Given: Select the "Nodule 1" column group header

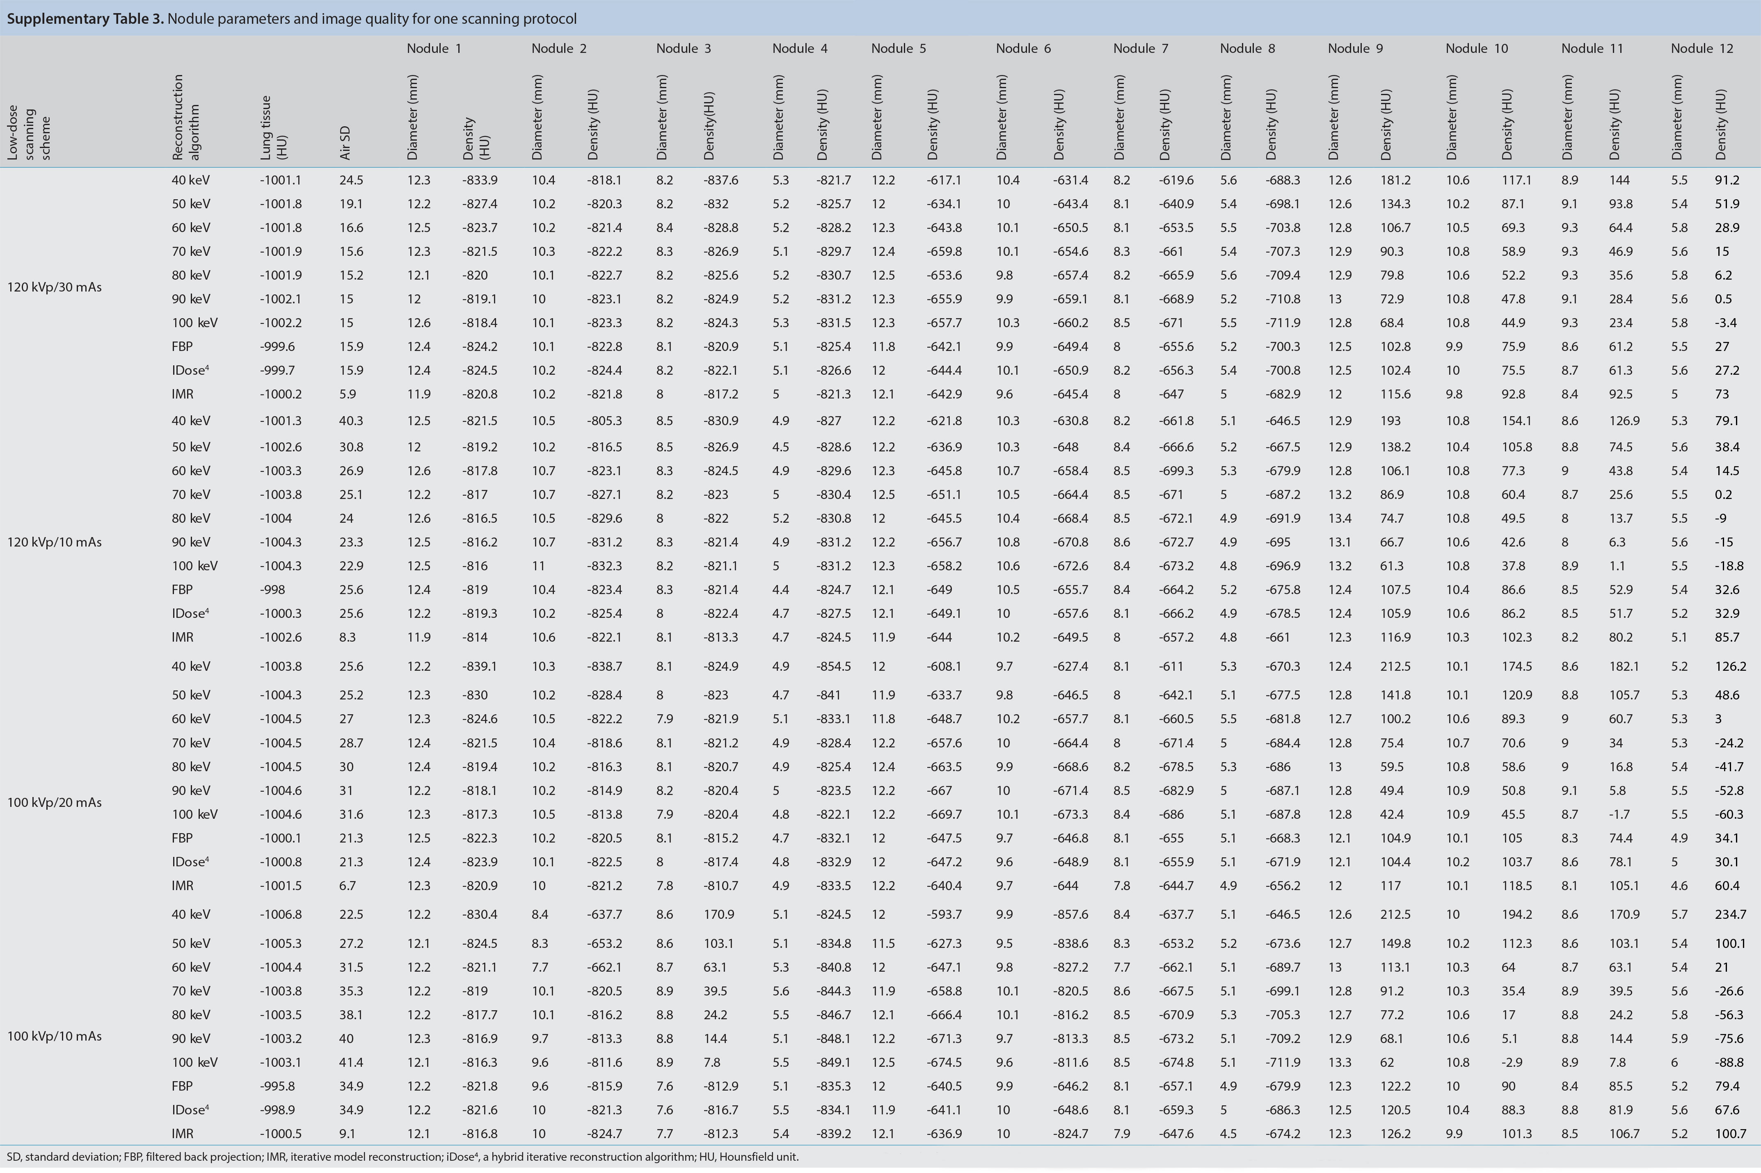Looking at the screenshot, I should tap(434, 49).
